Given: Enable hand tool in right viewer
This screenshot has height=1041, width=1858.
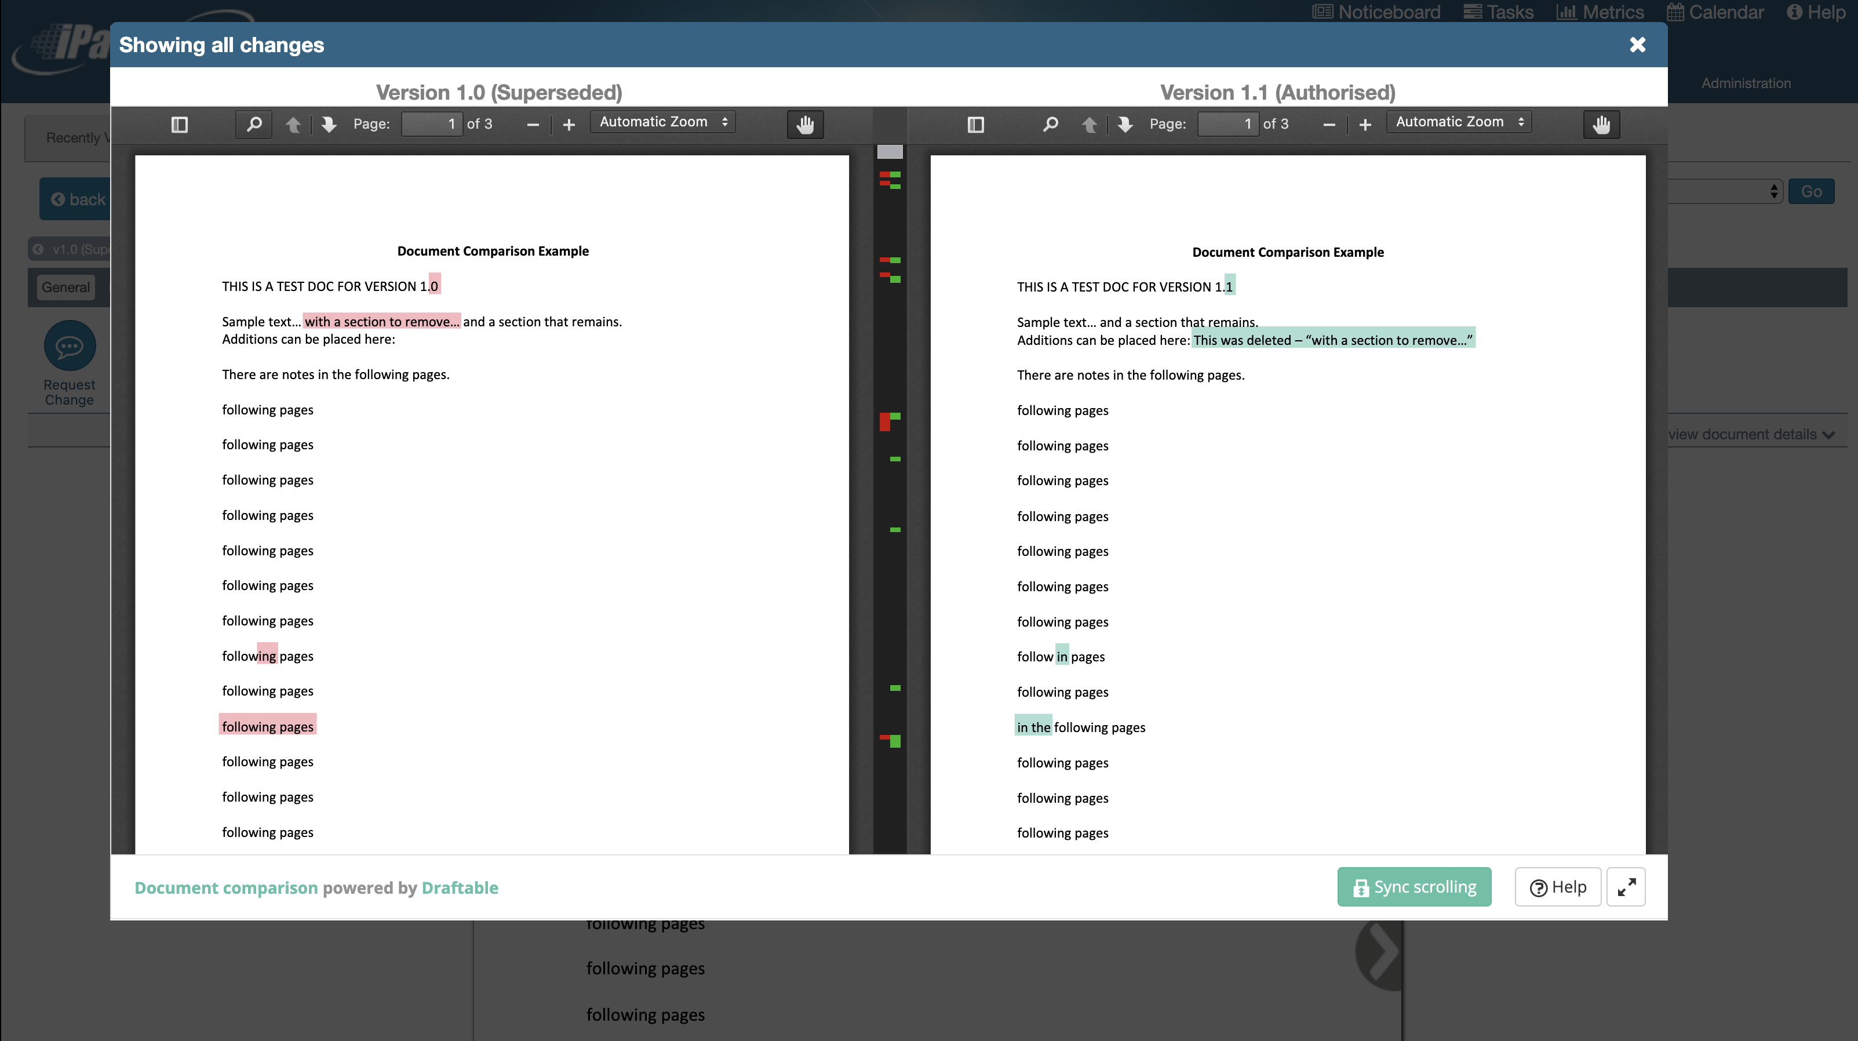Looking at the screenshot, I should tap(1601, 124).
